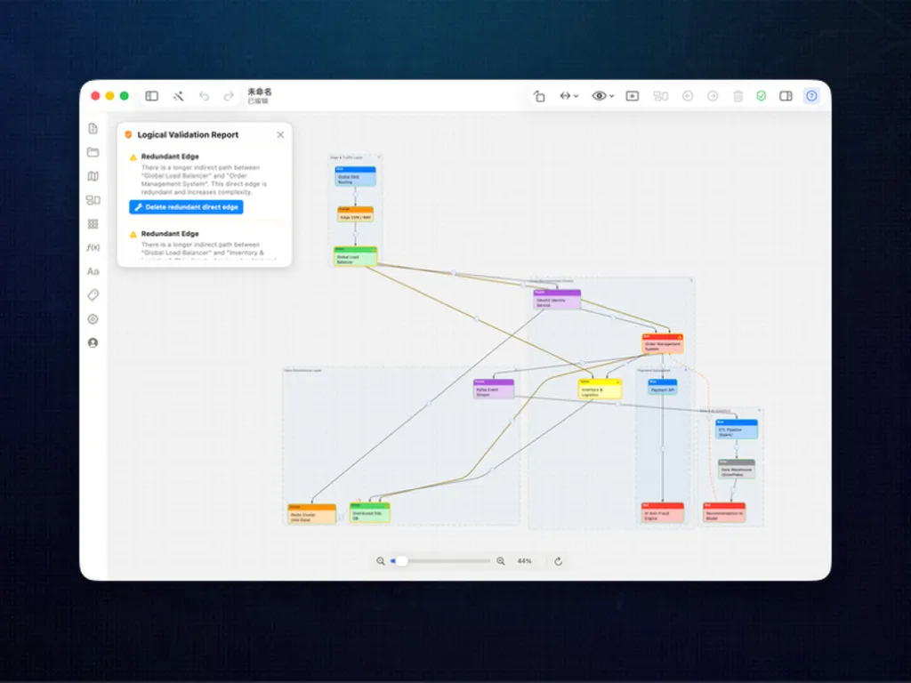Click Delete redundant direct edge button
The image size is (911, 683).
pos(186,207)
